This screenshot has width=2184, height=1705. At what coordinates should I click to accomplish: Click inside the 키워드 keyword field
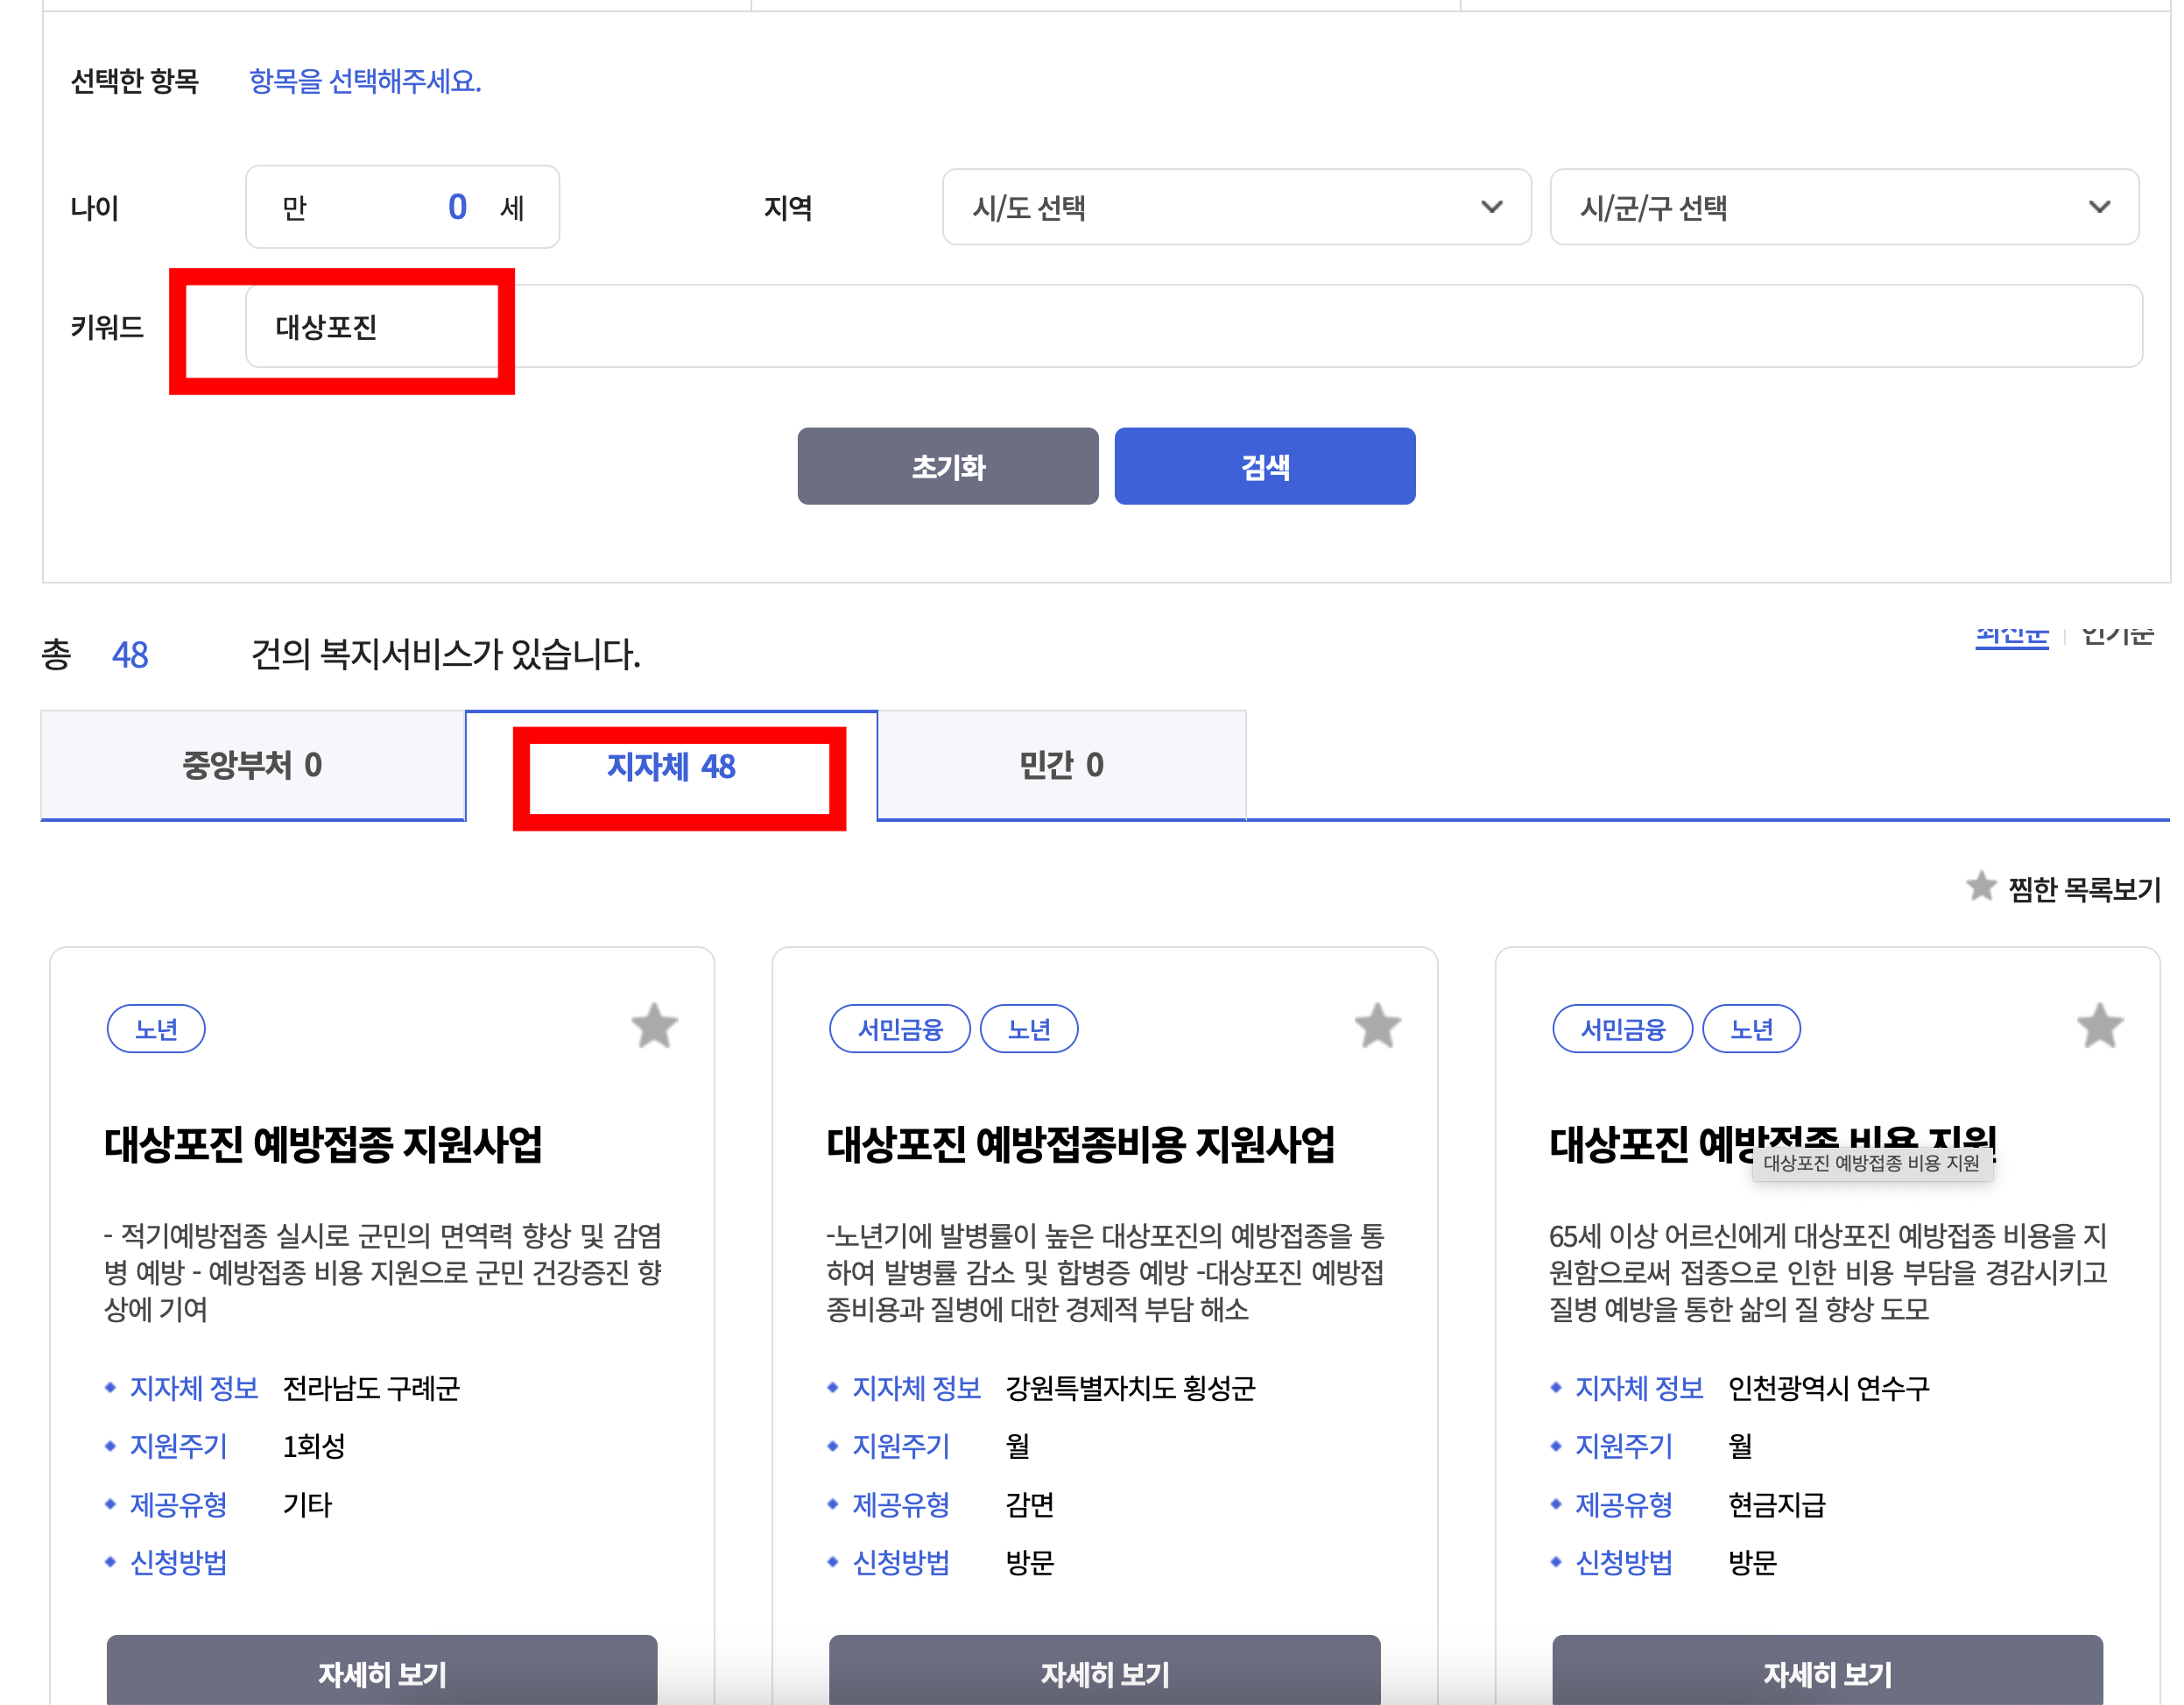[x=700, y=326]
